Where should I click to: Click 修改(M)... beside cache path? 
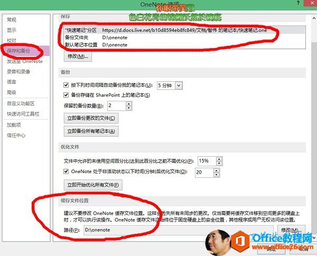291,230
